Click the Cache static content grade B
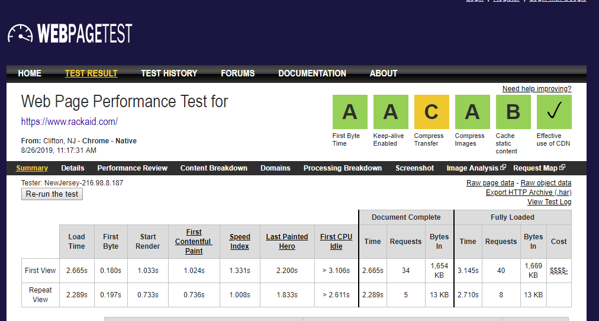This screenshot has width=599, height=321. [x=513, y=112]
